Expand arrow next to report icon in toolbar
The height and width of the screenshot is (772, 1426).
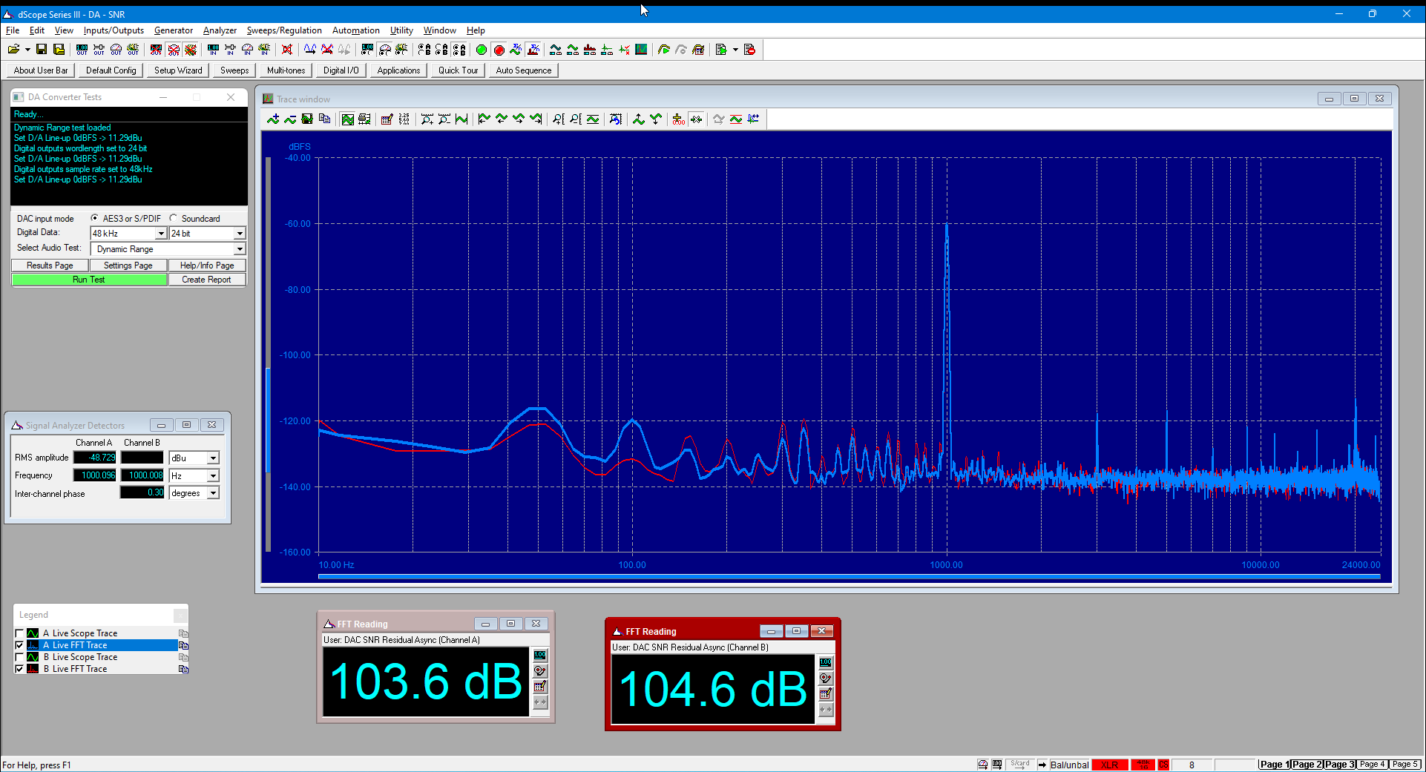[735, 50]
